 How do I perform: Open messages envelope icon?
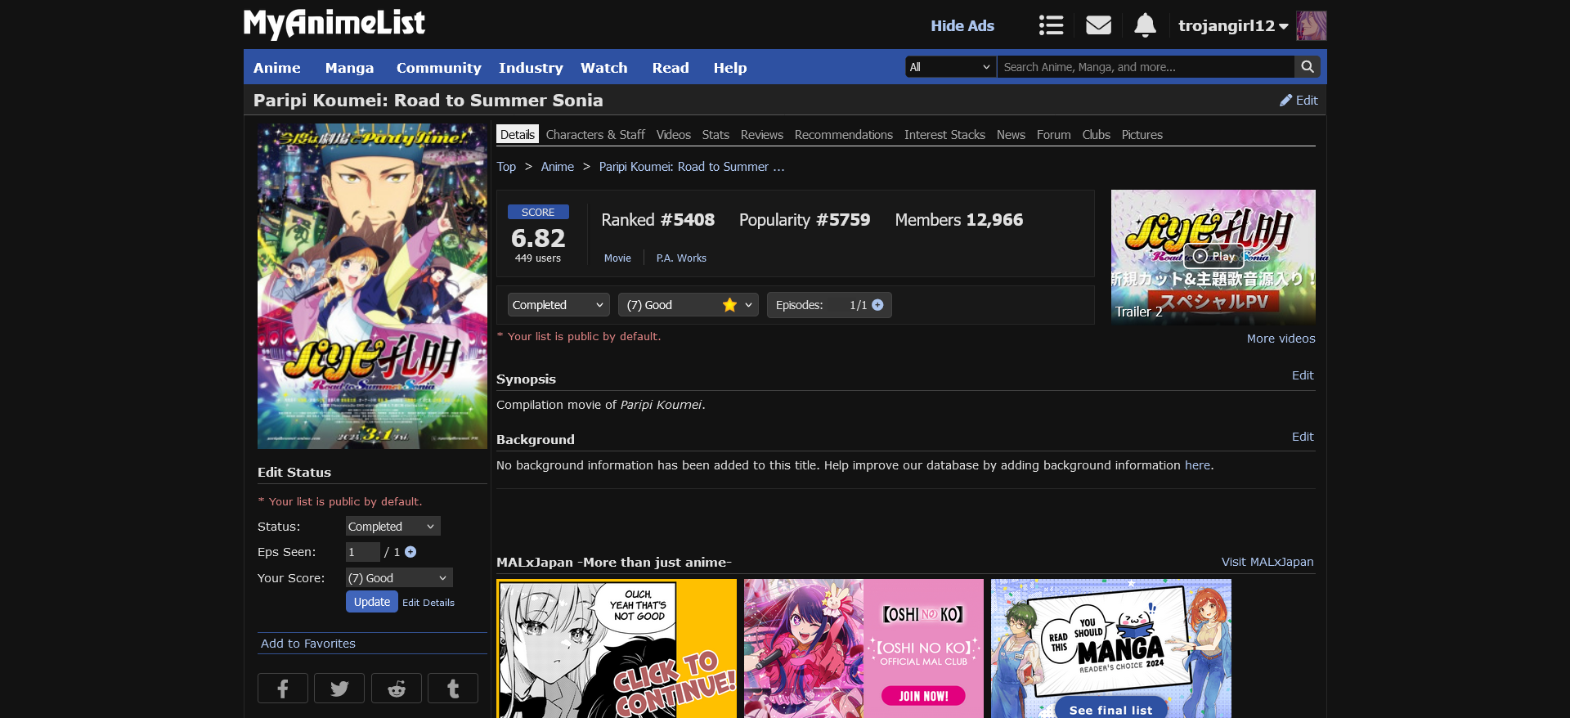(x=1098, y=25)
